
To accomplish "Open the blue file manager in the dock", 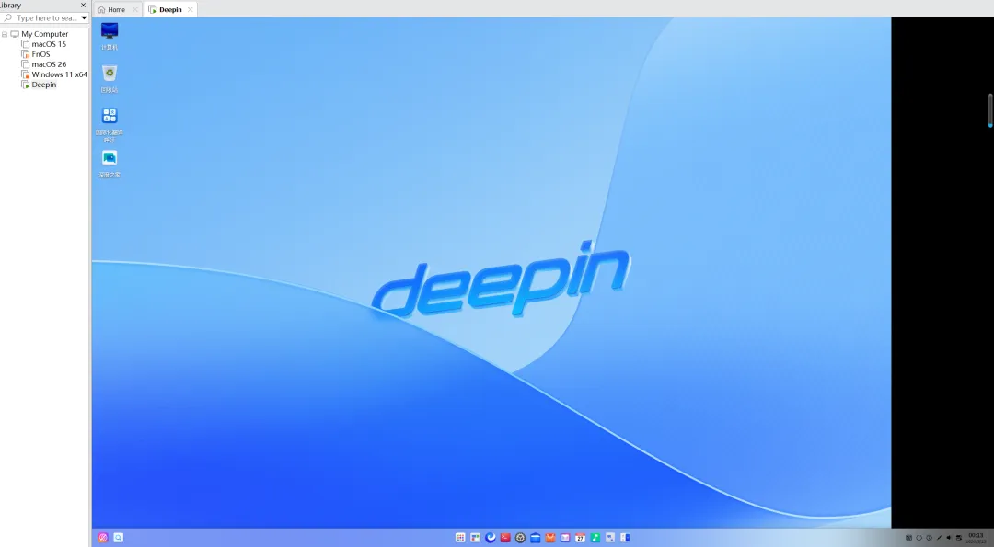I will 535,538.
